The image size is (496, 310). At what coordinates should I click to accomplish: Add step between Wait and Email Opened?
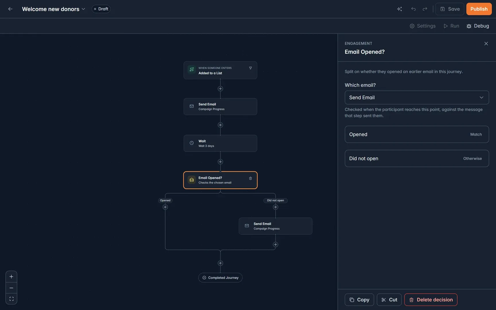point(220,162)
